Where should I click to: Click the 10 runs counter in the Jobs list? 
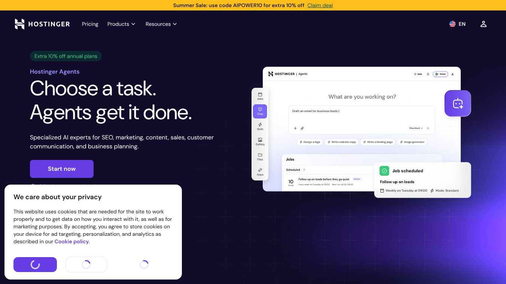[291, 182]
